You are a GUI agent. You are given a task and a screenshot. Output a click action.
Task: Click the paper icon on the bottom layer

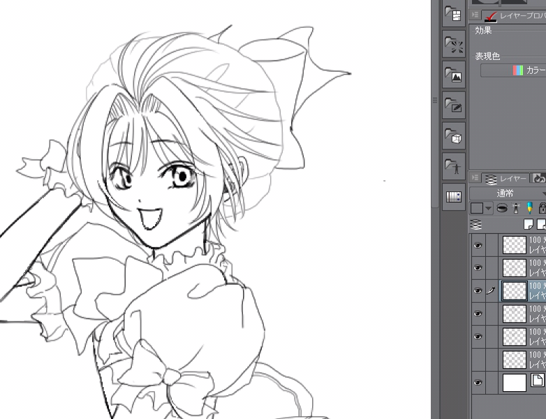(537, 380)
